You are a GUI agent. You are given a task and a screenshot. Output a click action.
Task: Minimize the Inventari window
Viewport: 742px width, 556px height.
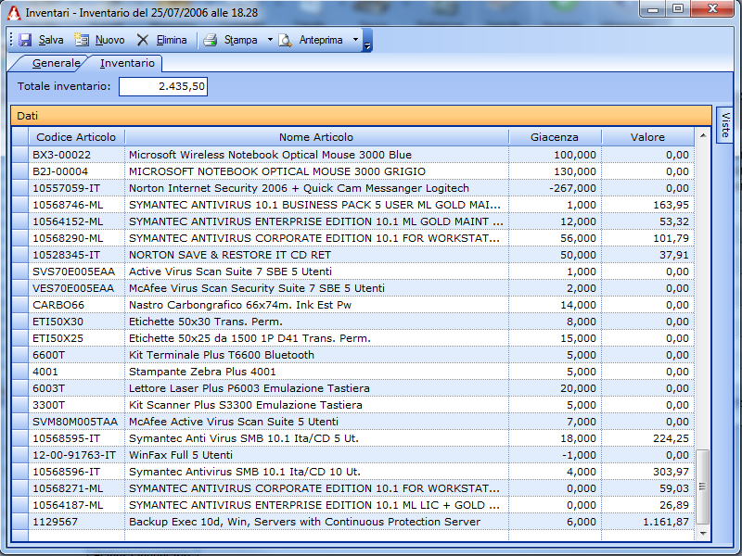[x=654, y=8]
